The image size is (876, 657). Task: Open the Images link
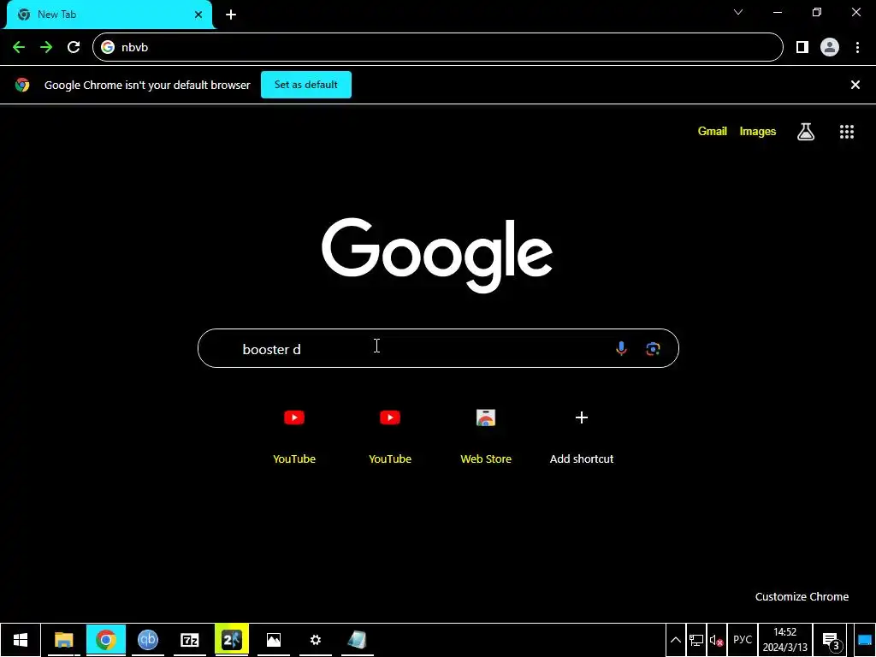tap(758, 131)
